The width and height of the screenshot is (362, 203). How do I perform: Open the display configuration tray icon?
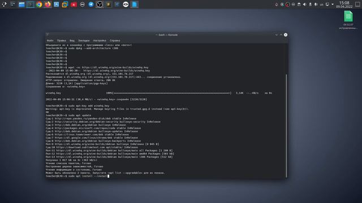pos(327,5)
